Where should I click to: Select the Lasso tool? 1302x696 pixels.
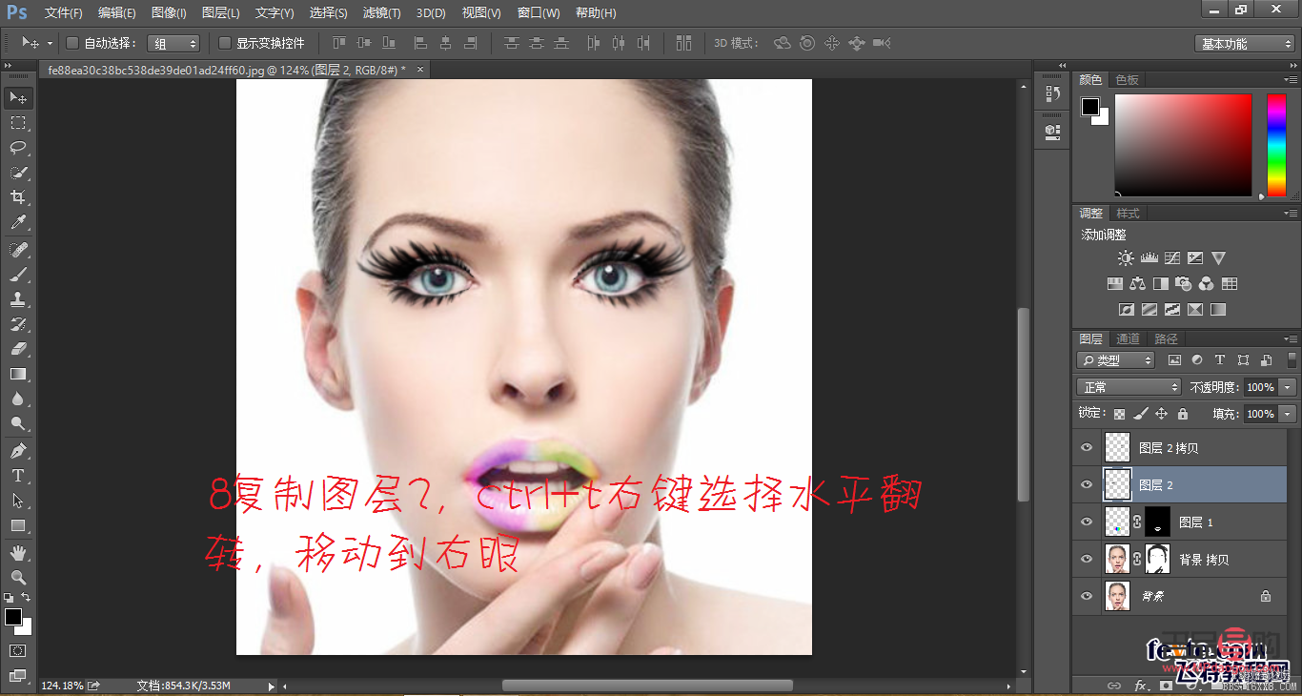pos(17,147)
